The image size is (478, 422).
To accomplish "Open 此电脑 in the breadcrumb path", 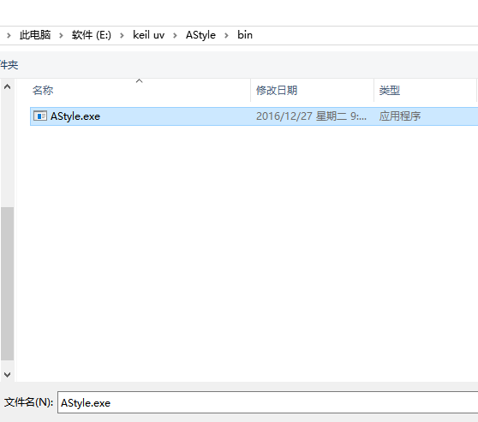I will 35,35.
